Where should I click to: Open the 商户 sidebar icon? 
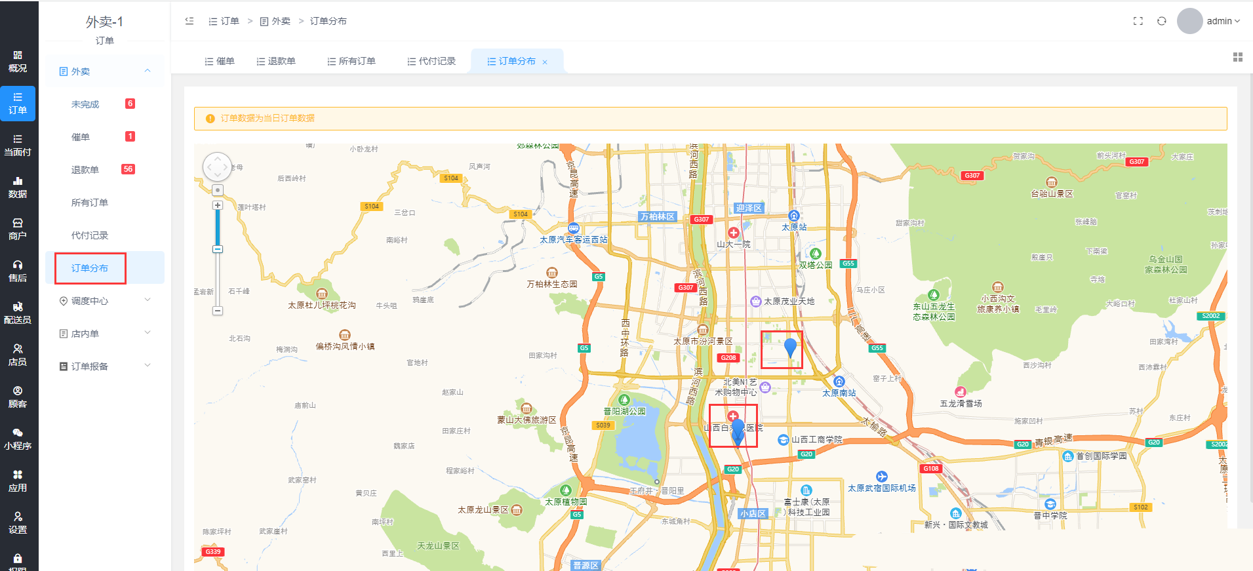[x=18, y=229]
